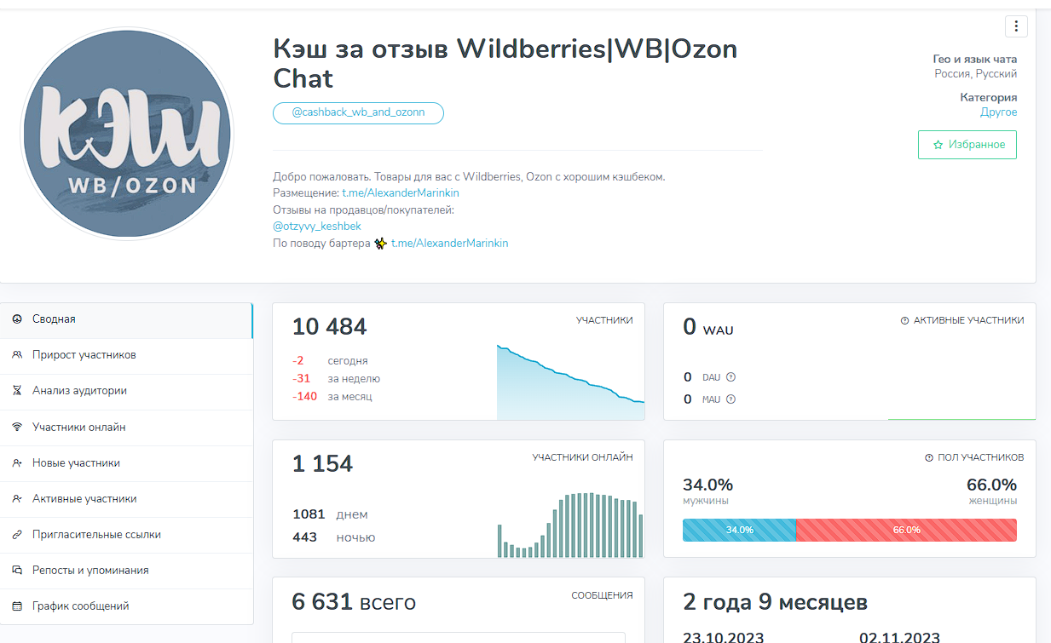Image resolution: width=1051 pixels, height=643 pixels.
Task: Click the График сообщений calendar icon
Action: pyautogui.click(x=16, y=606)
